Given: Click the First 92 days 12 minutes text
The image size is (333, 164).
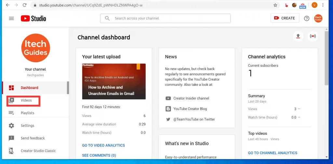Looking at the screenshot, I should pyautogui.click(x=101, y=107).
